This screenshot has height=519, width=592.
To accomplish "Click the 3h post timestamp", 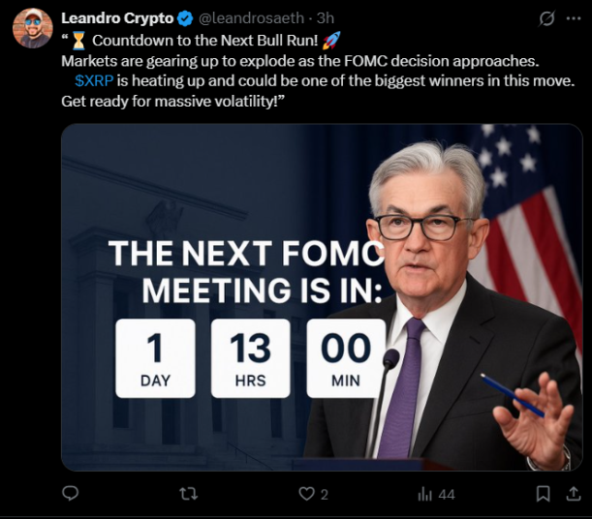I will coord(326,18).
